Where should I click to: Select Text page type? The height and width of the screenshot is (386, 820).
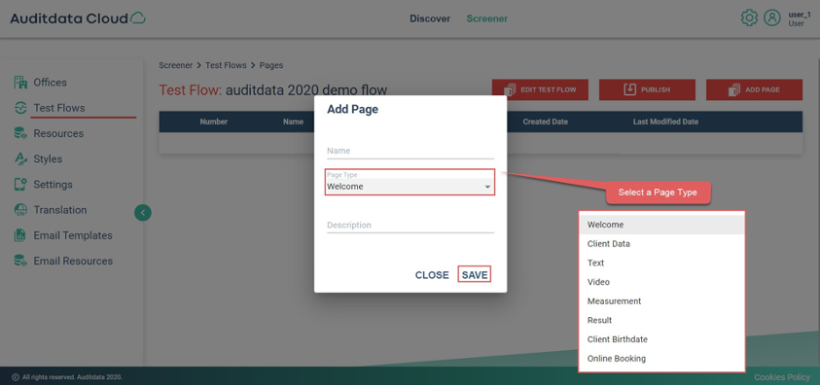pyautogui.click(x=661, y=263)
